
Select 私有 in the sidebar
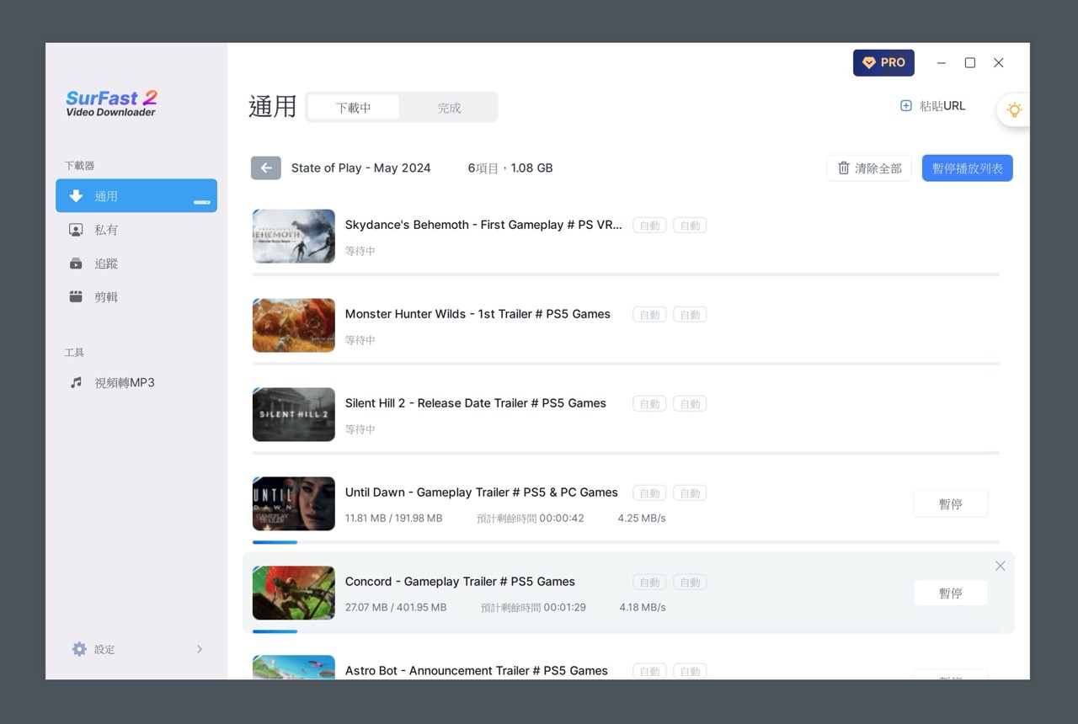point(136,230)
